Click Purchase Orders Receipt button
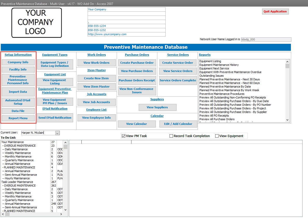 coord(137,81)
